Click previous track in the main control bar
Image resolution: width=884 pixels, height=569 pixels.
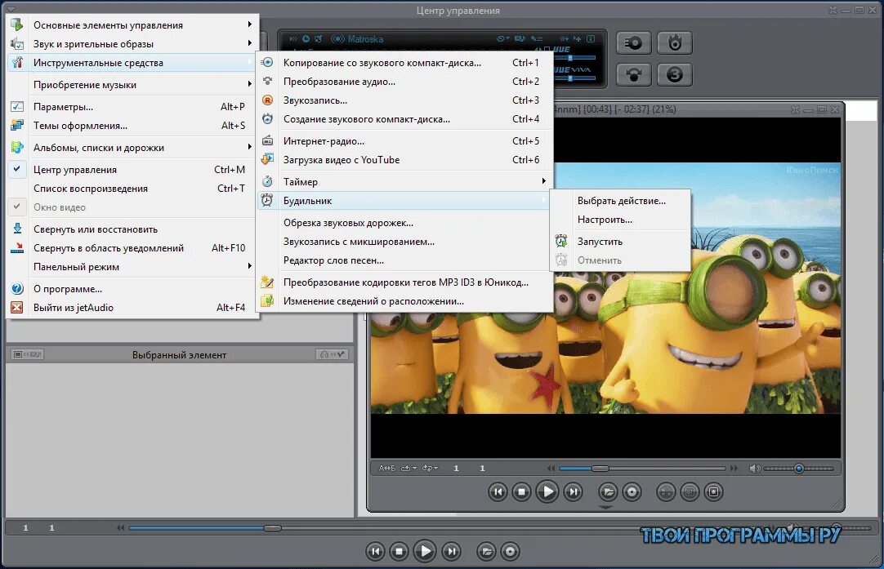[376, 552]
